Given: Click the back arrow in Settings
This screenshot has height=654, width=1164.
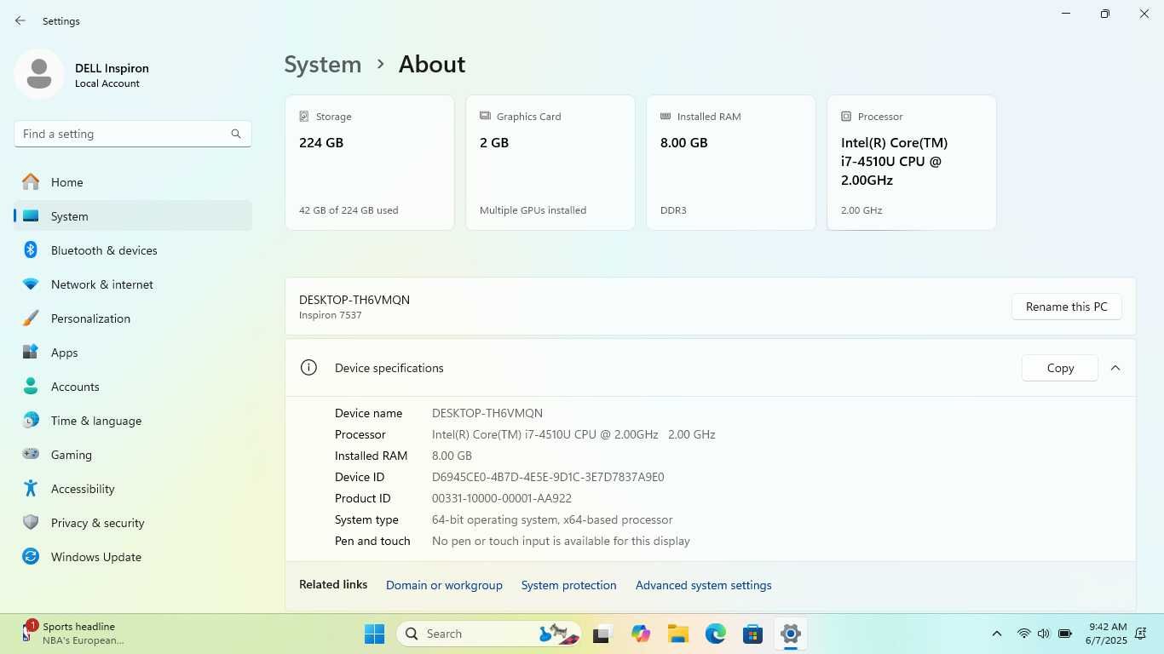Looking at the screenshot, I should (x=20, y=20).
